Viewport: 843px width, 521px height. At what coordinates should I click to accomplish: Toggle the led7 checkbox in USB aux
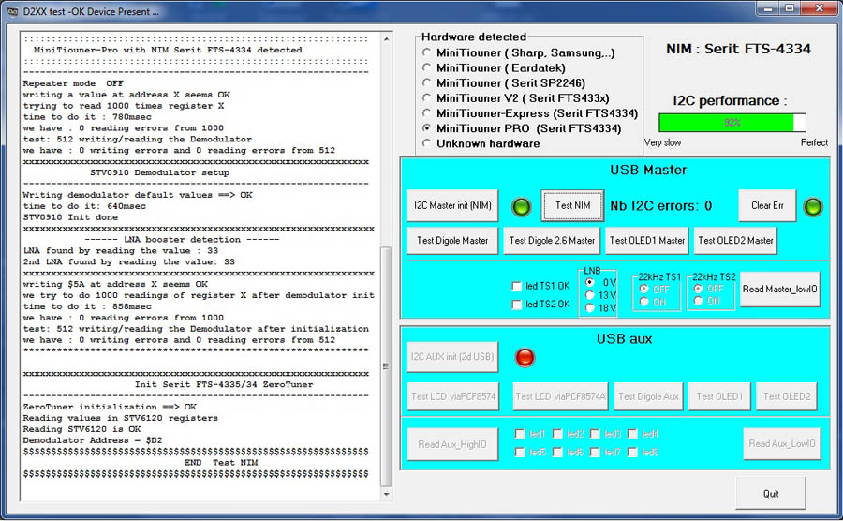[x=595, y=453]
